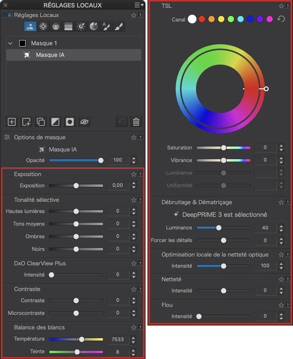Viewport: 293px width, 359px height.
Task: Mark Exposition section as favorite
Action: point(133,174)
